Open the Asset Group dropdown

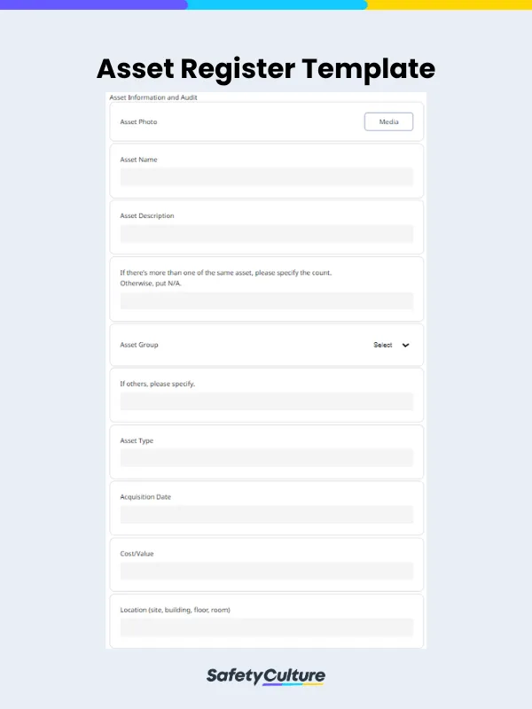tap(390, 345)
